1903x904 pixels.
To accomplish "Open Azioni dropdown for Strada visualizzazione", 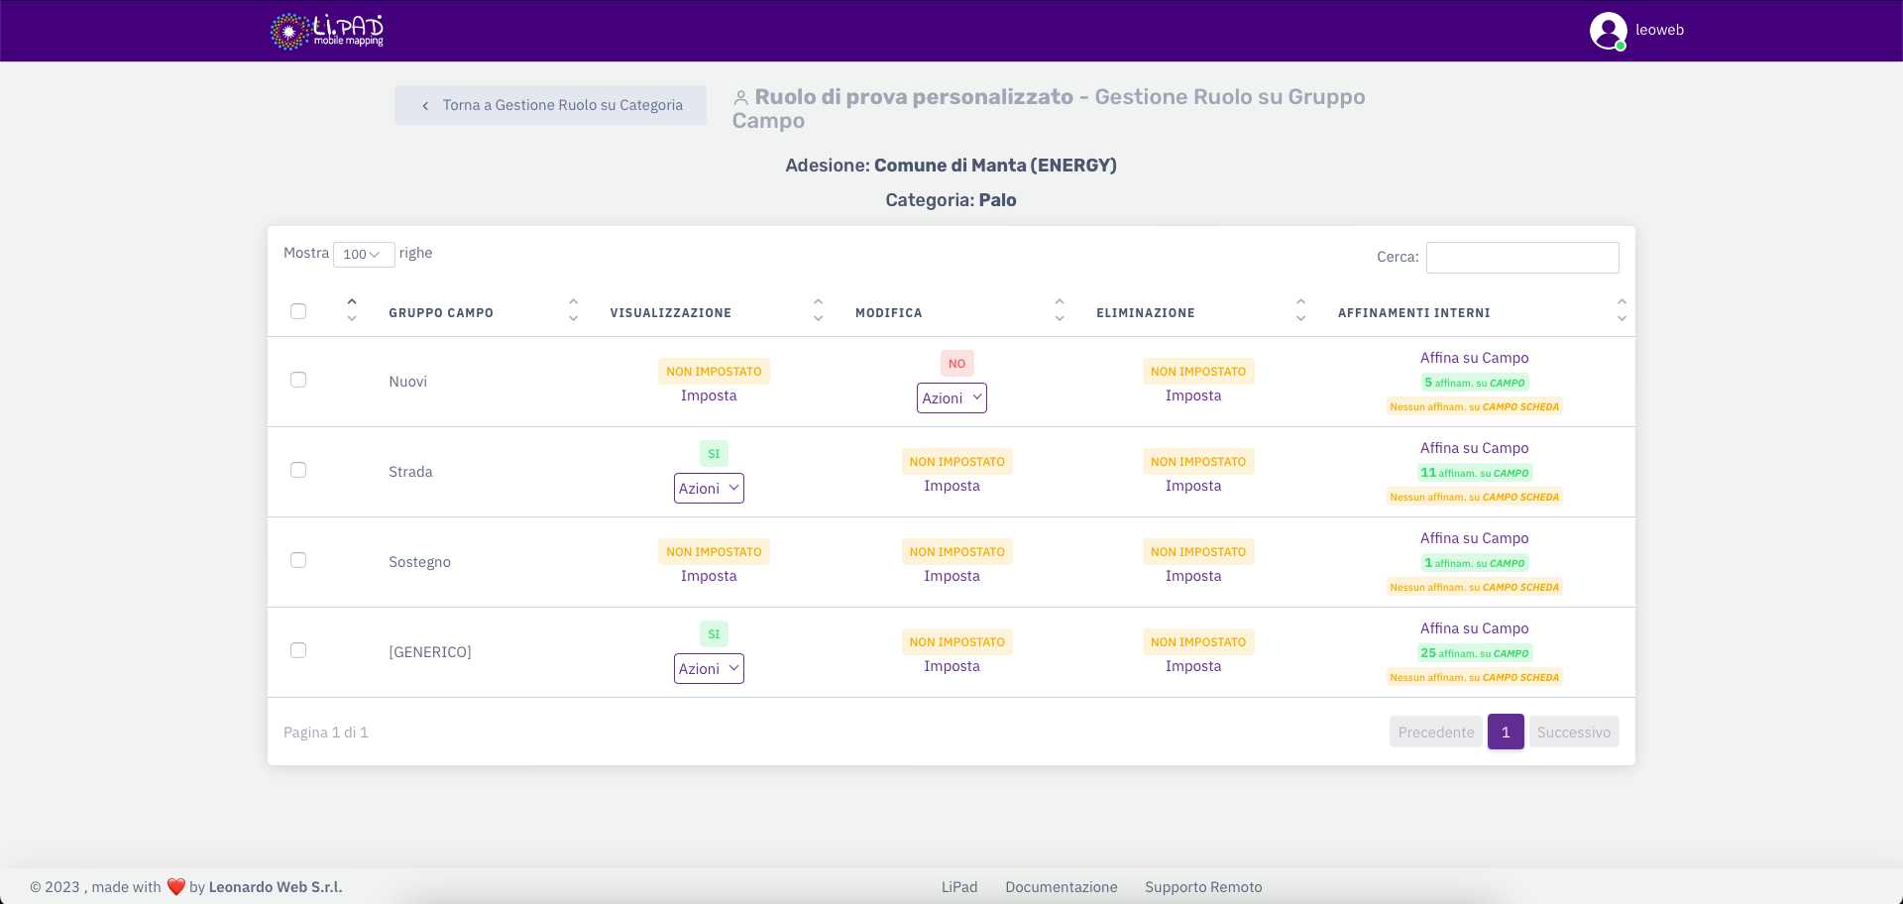I will pos(709,489).
